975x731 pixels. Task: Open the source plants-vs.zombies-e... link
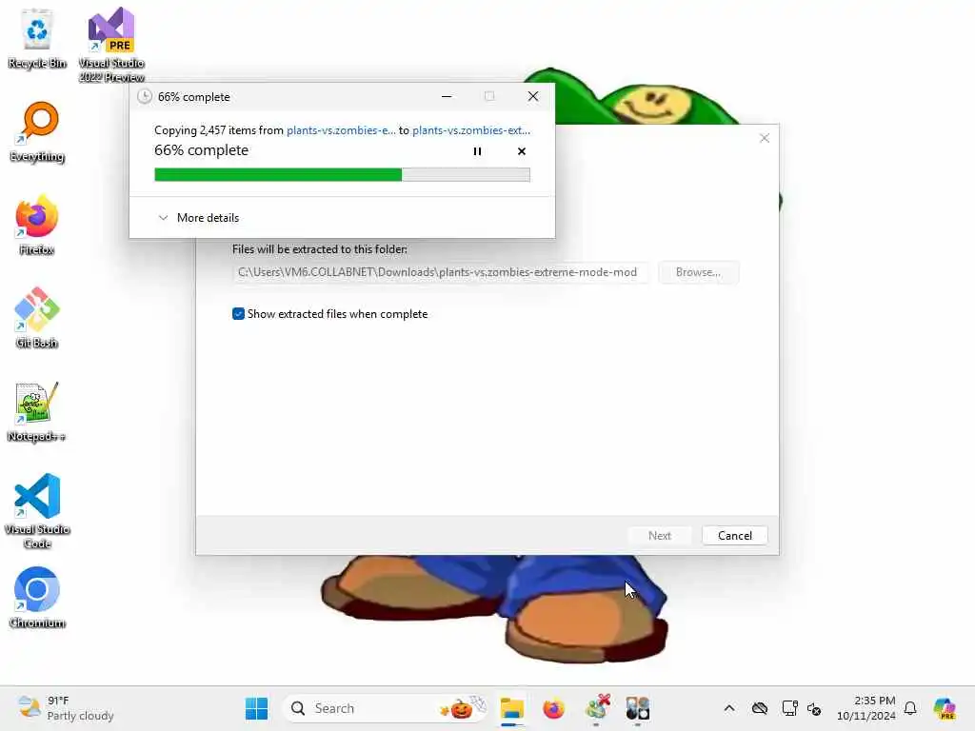[x=341, y=129]
